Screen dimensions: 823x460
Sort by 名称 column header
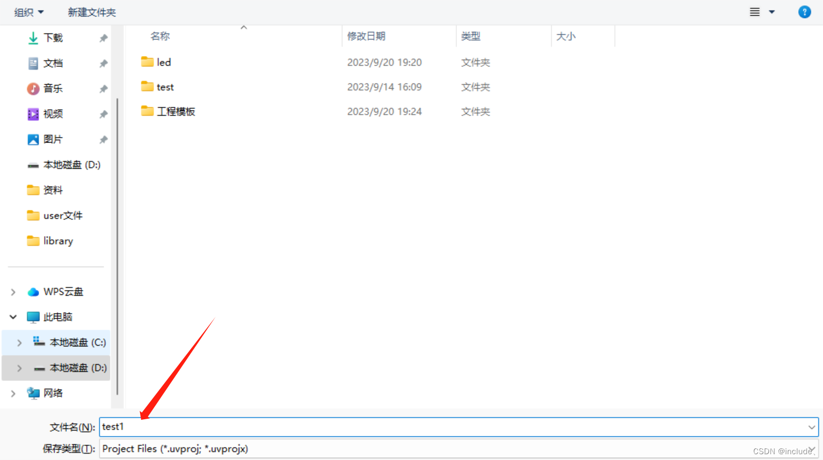160,36
